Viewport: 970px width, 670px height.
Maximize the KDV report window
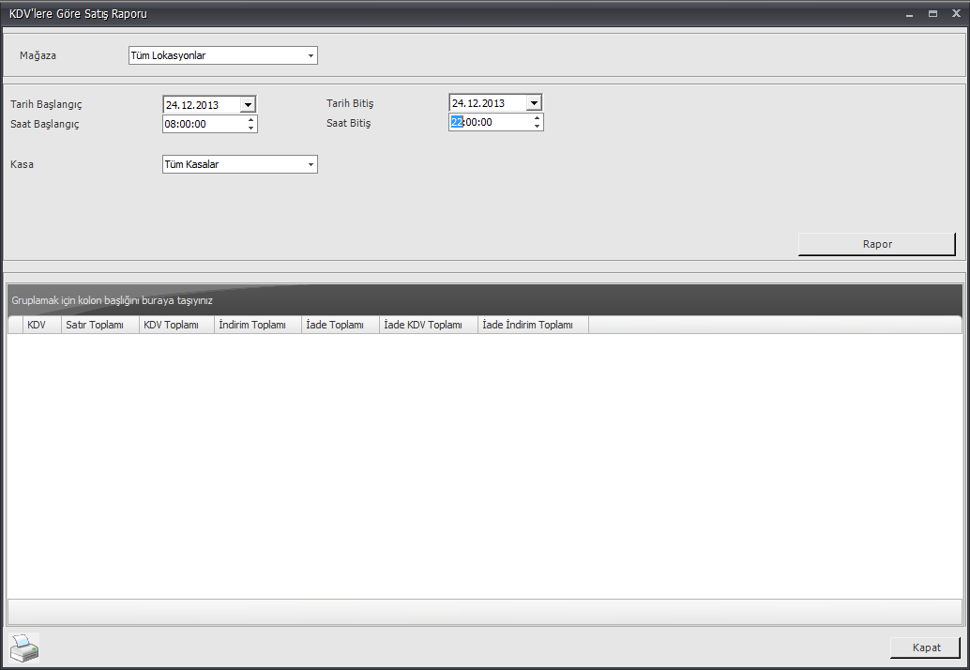point(932,14)
